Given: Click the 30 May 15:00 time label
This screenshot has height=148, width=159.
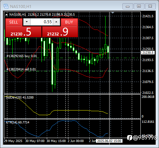Looking at the screenshot, I should [56, 141].
